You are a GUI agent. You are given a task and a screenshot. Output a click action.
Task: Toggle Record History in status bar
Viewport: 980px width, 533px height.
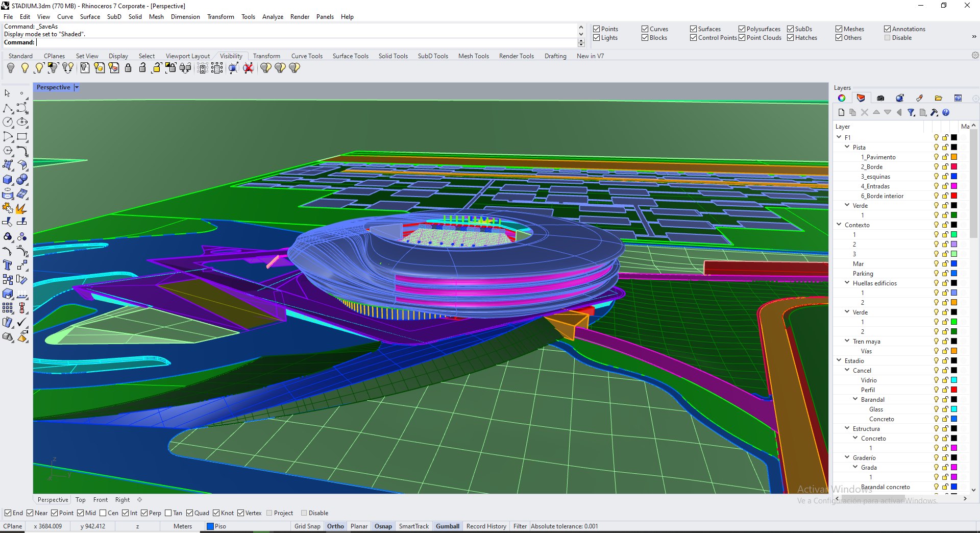pos(486,526)
